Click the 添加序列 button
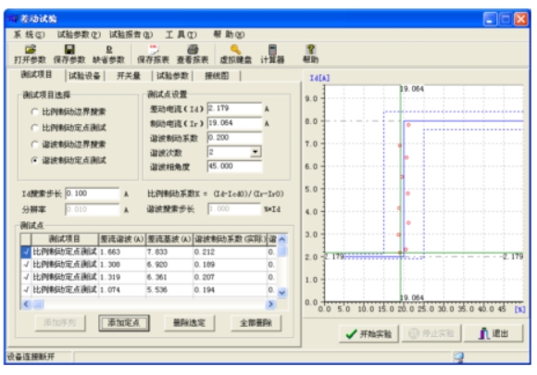The height and width of the screenshot is (375, 537). point(60,323)
